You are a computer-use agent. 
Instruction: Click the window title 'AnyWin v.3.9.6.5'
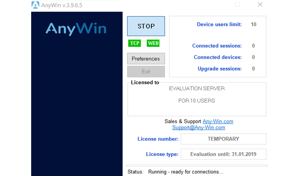[x=62, y=5]
